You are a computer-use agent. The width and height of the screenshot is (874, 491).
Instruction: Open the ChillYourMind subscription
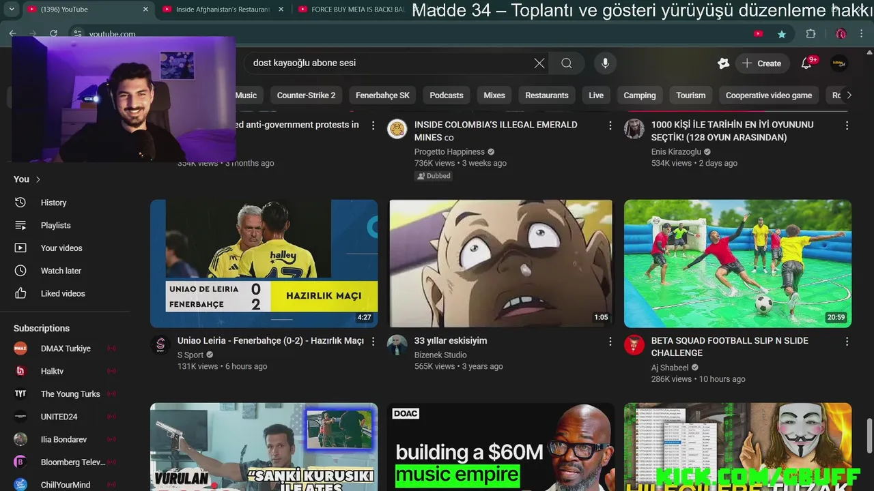tap(65, 485)
